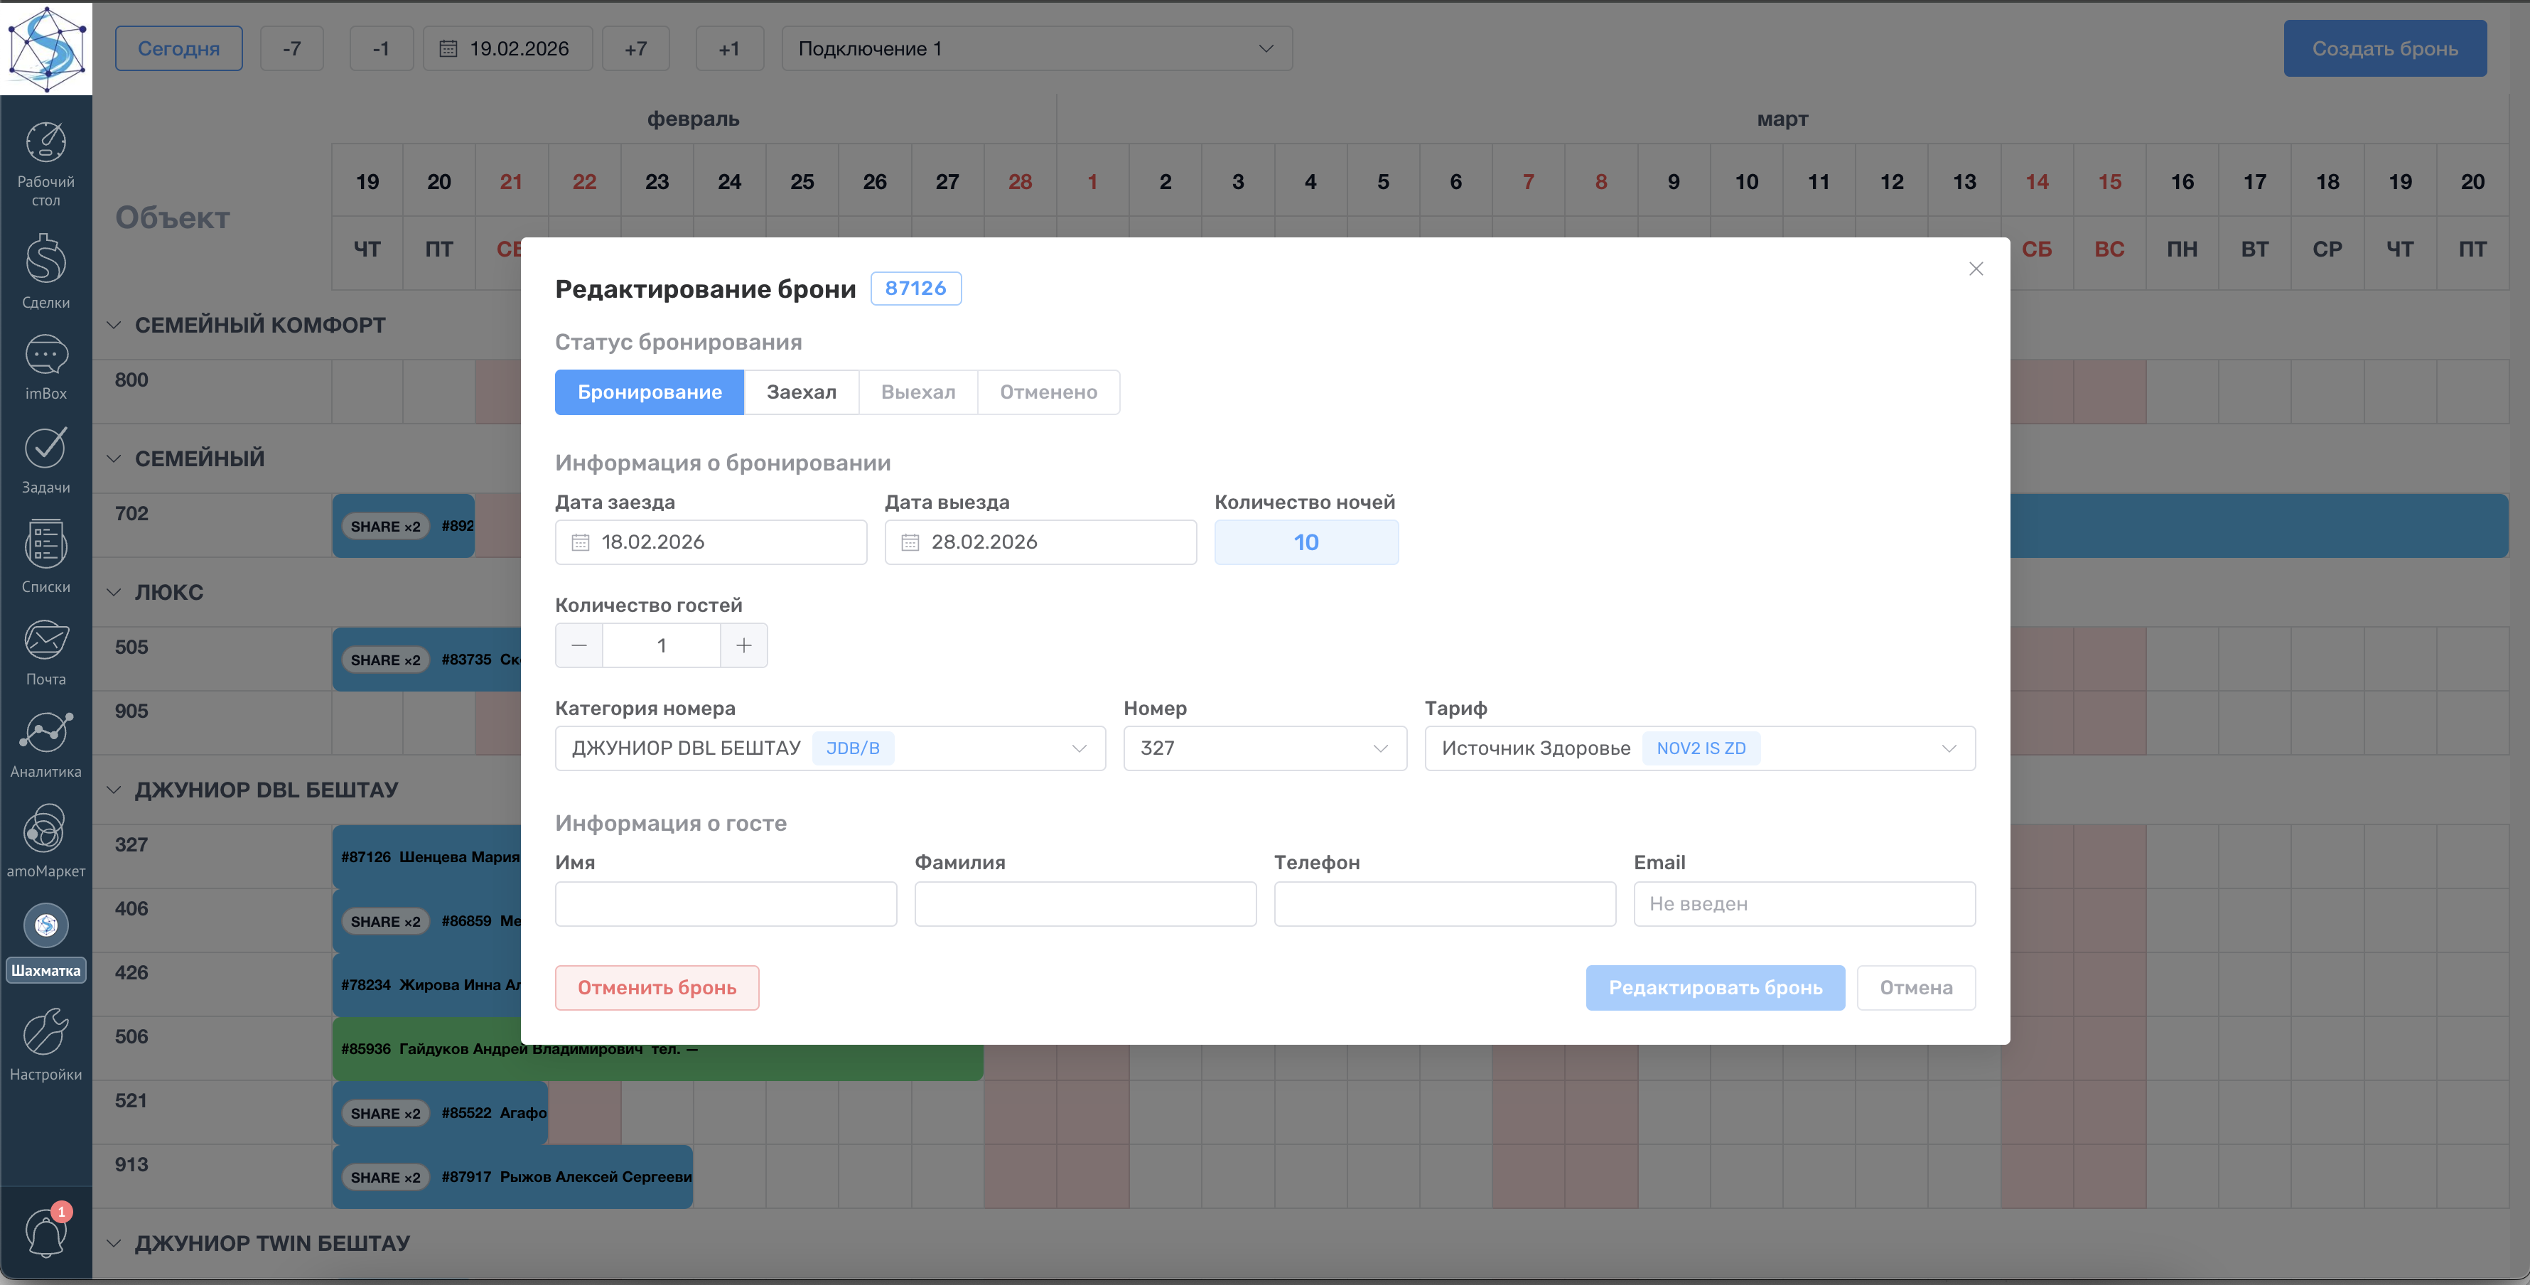Click the Отменить бронь button
2530x1285 pixels.
point(656,987)
